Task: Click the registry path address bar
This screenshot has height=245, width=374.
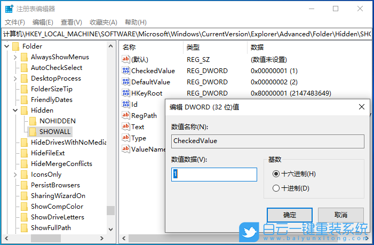Action: [x=187, y=34]
